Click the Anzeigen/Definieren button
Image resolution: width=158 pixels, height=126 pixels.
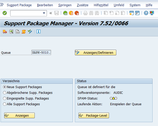tap(96, 53)
